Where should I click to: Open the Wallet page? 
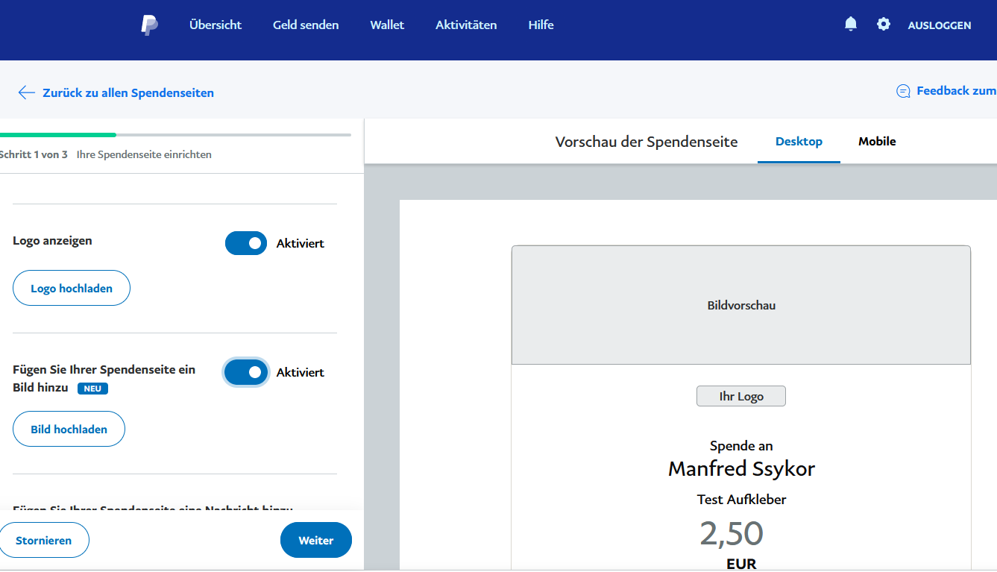[387, 25]
